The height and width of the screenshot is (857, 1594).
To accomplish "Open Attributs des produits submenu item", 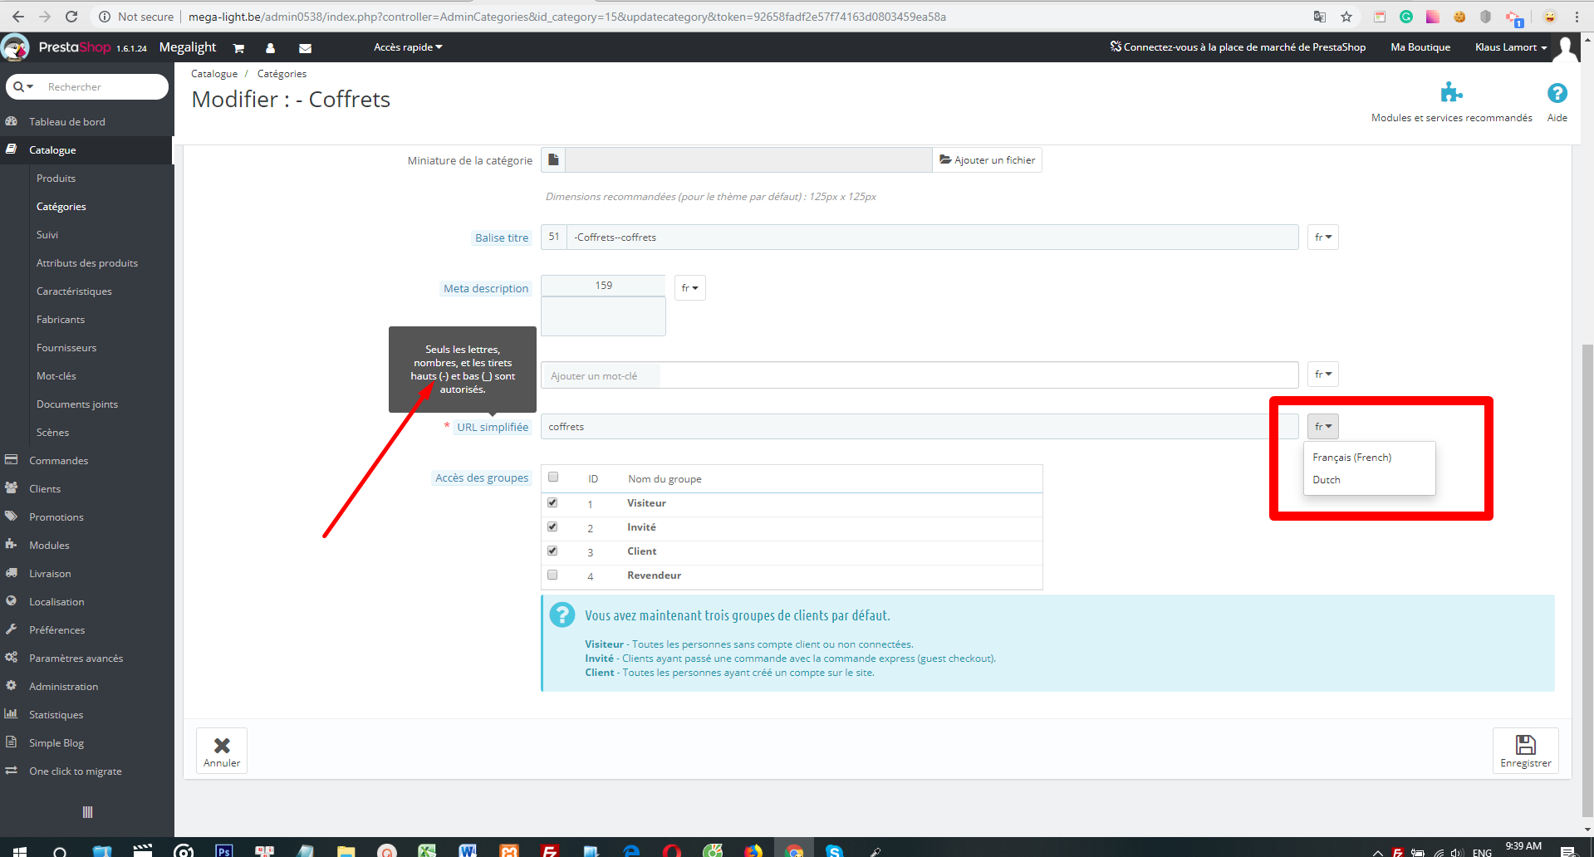I will (x=86, y=263).
